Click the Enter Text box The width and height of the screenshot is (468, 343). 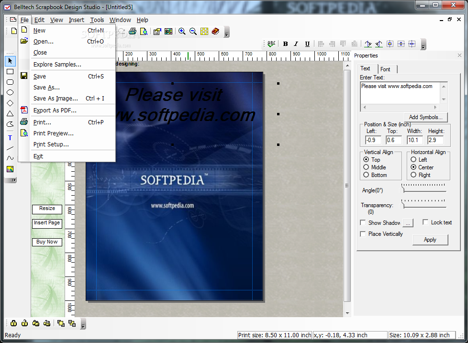pyautogui.click(x=400, y=93)
